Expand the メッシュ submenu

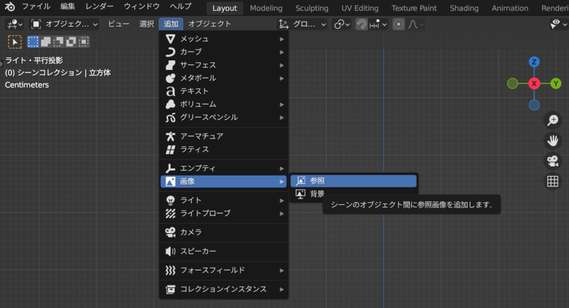click(223, 39)
